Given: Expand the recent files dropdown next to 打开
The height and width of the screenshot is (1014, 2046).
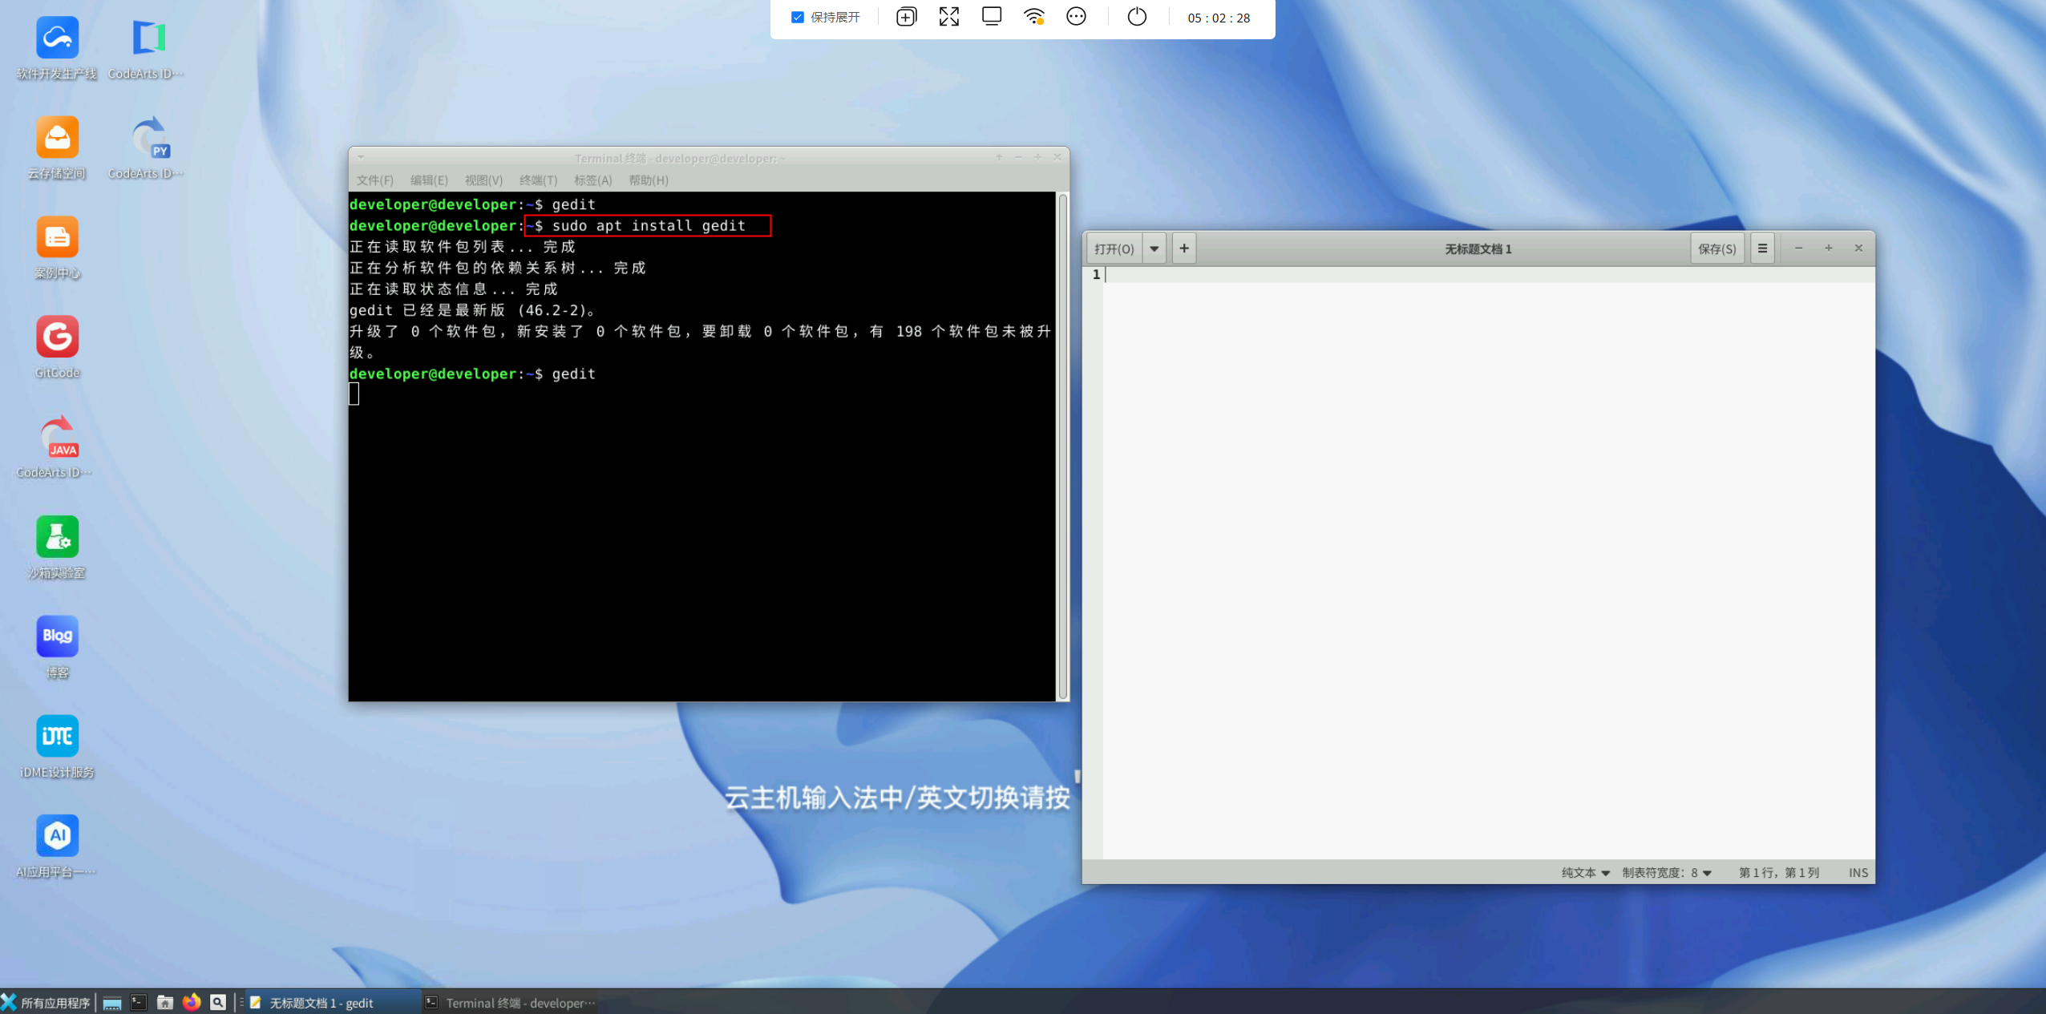Looking at the screenshot, I should [1154, 248].
